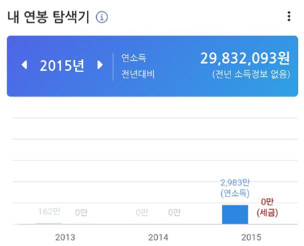This screenshot has height=246, width=304.
Task: Click the (전년 소득정보 없음) note
Action: [251, 74]
